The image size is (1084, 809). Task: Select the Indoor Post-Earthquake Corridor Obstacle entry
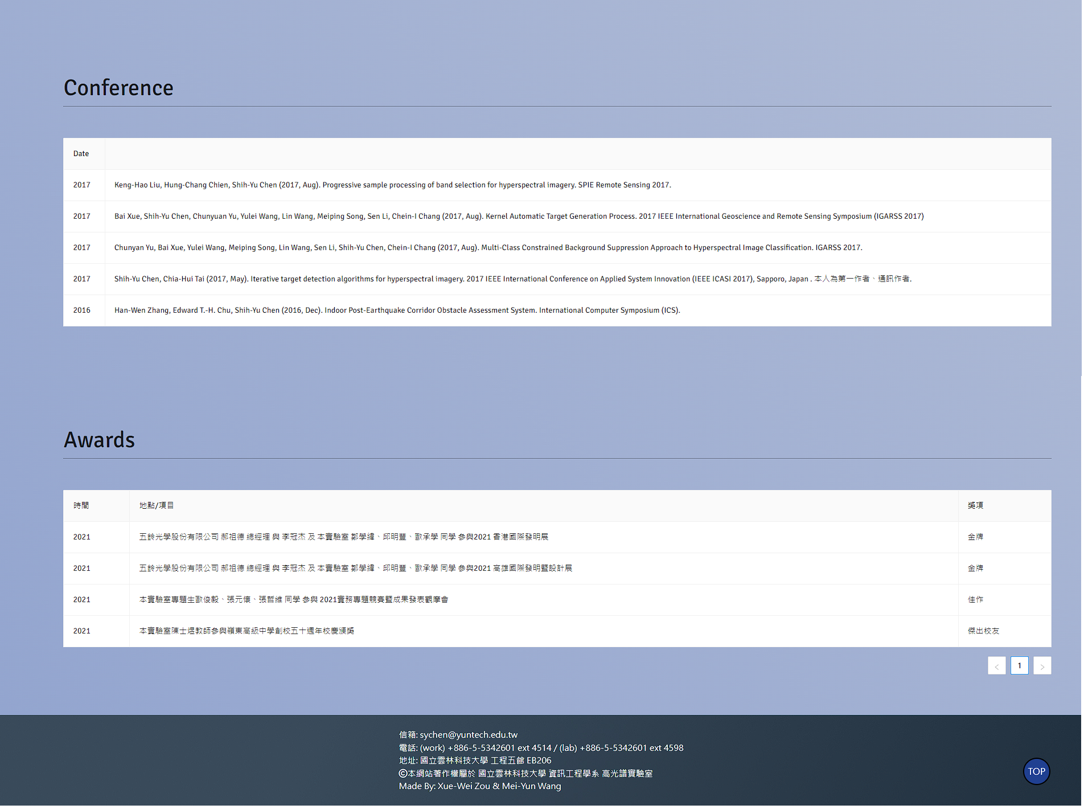point(397,310)
